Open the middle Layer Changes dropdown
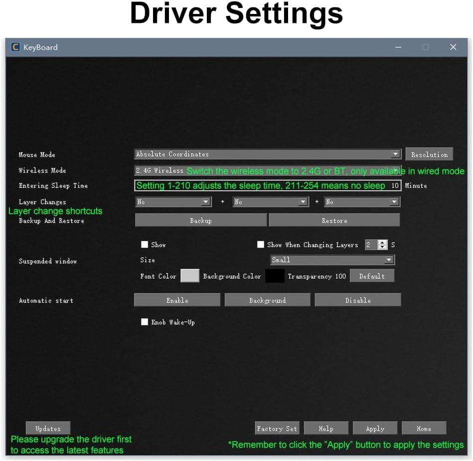Screen dimensions: 473x461 [271, 202]
